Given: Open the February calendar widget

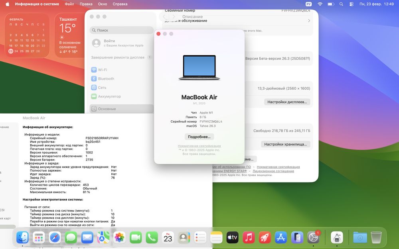Looking at the screenshot, I should pos(27,35).
